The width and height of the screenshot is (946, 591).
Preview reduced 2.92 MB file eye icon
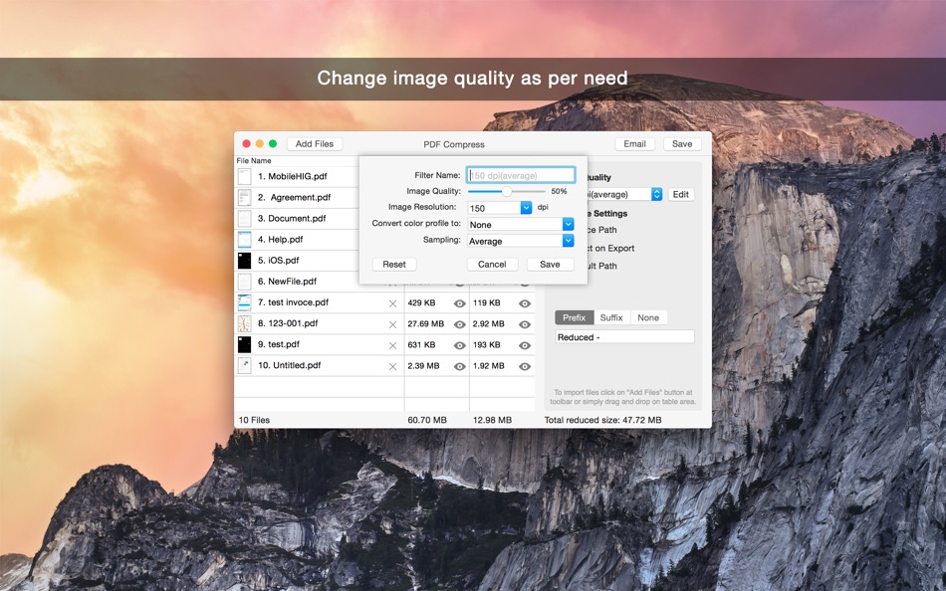(x=525, y=324)
